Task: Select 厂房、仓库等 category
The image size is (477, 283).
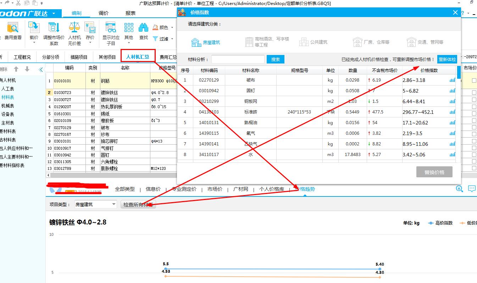Action: pos(371,42)
